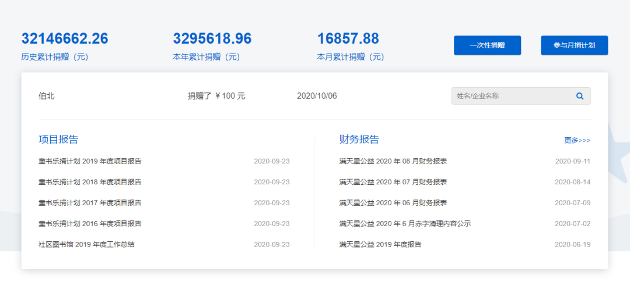Click date 2020-09-11 of the 08 月 report
The image size is (630, 282).
coord(573,162)
